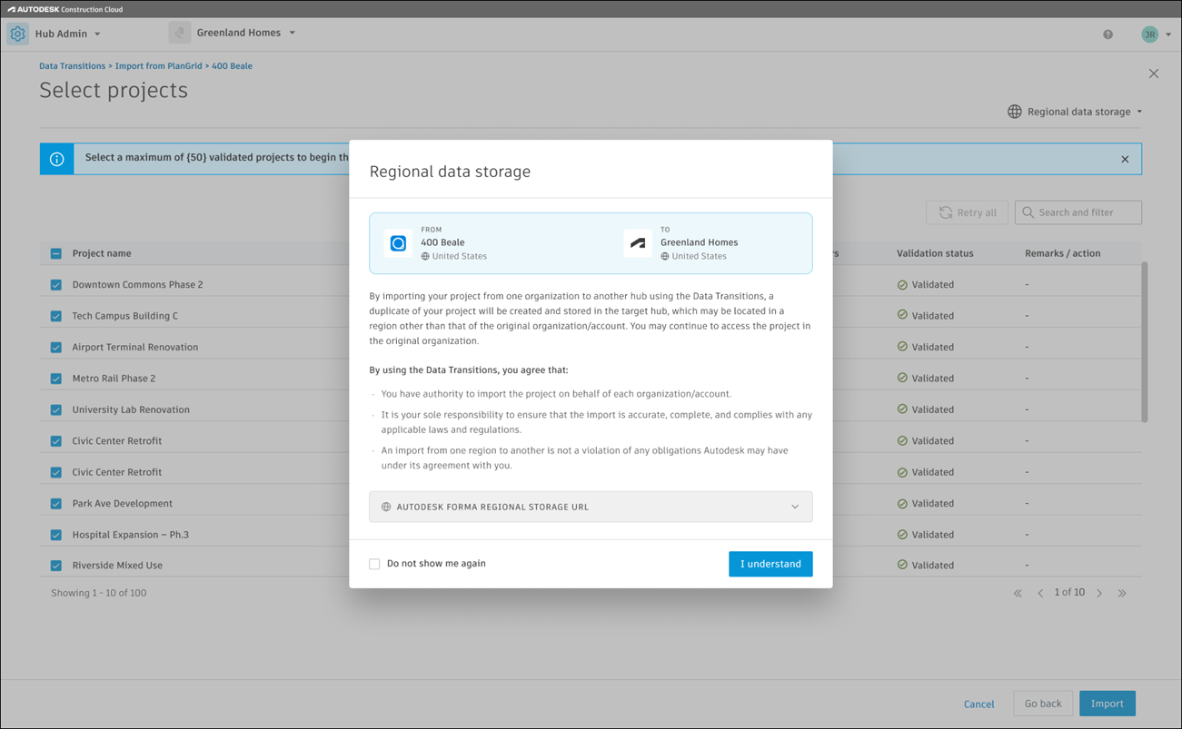The image size is (1182, 729).
Task: Open the help question mark icon
Action: click(x=1108, y=34)
